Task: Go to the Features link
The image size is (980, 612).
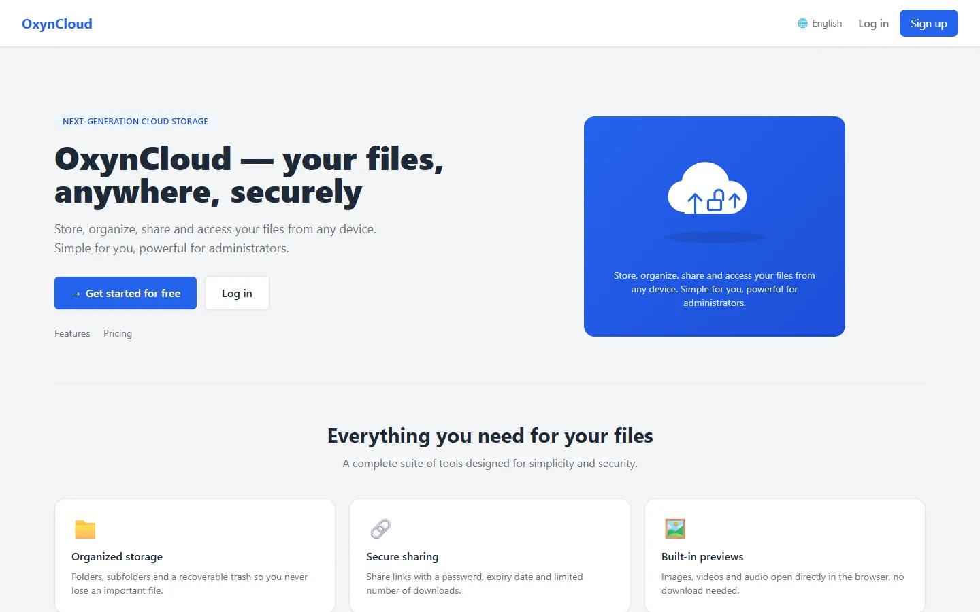Action: tap(72, 333)
